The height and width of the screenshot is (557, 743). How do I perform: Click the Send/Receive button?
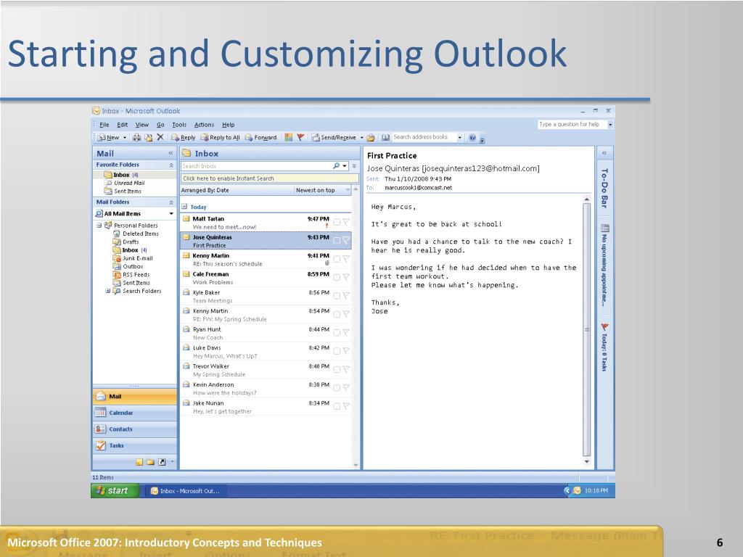coord(334,137)
